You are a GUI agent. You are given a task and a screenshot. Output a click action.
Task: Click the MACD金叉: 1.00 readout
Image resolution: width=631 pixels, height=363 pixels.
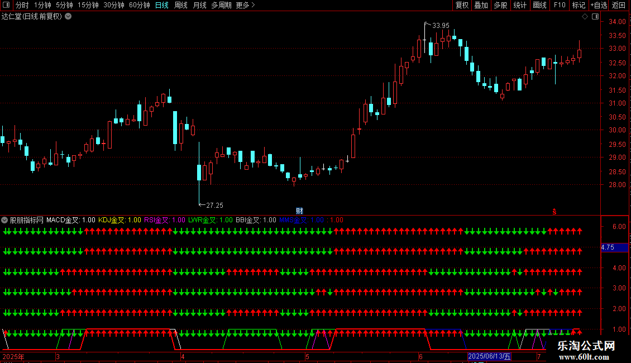pos(71,220)
